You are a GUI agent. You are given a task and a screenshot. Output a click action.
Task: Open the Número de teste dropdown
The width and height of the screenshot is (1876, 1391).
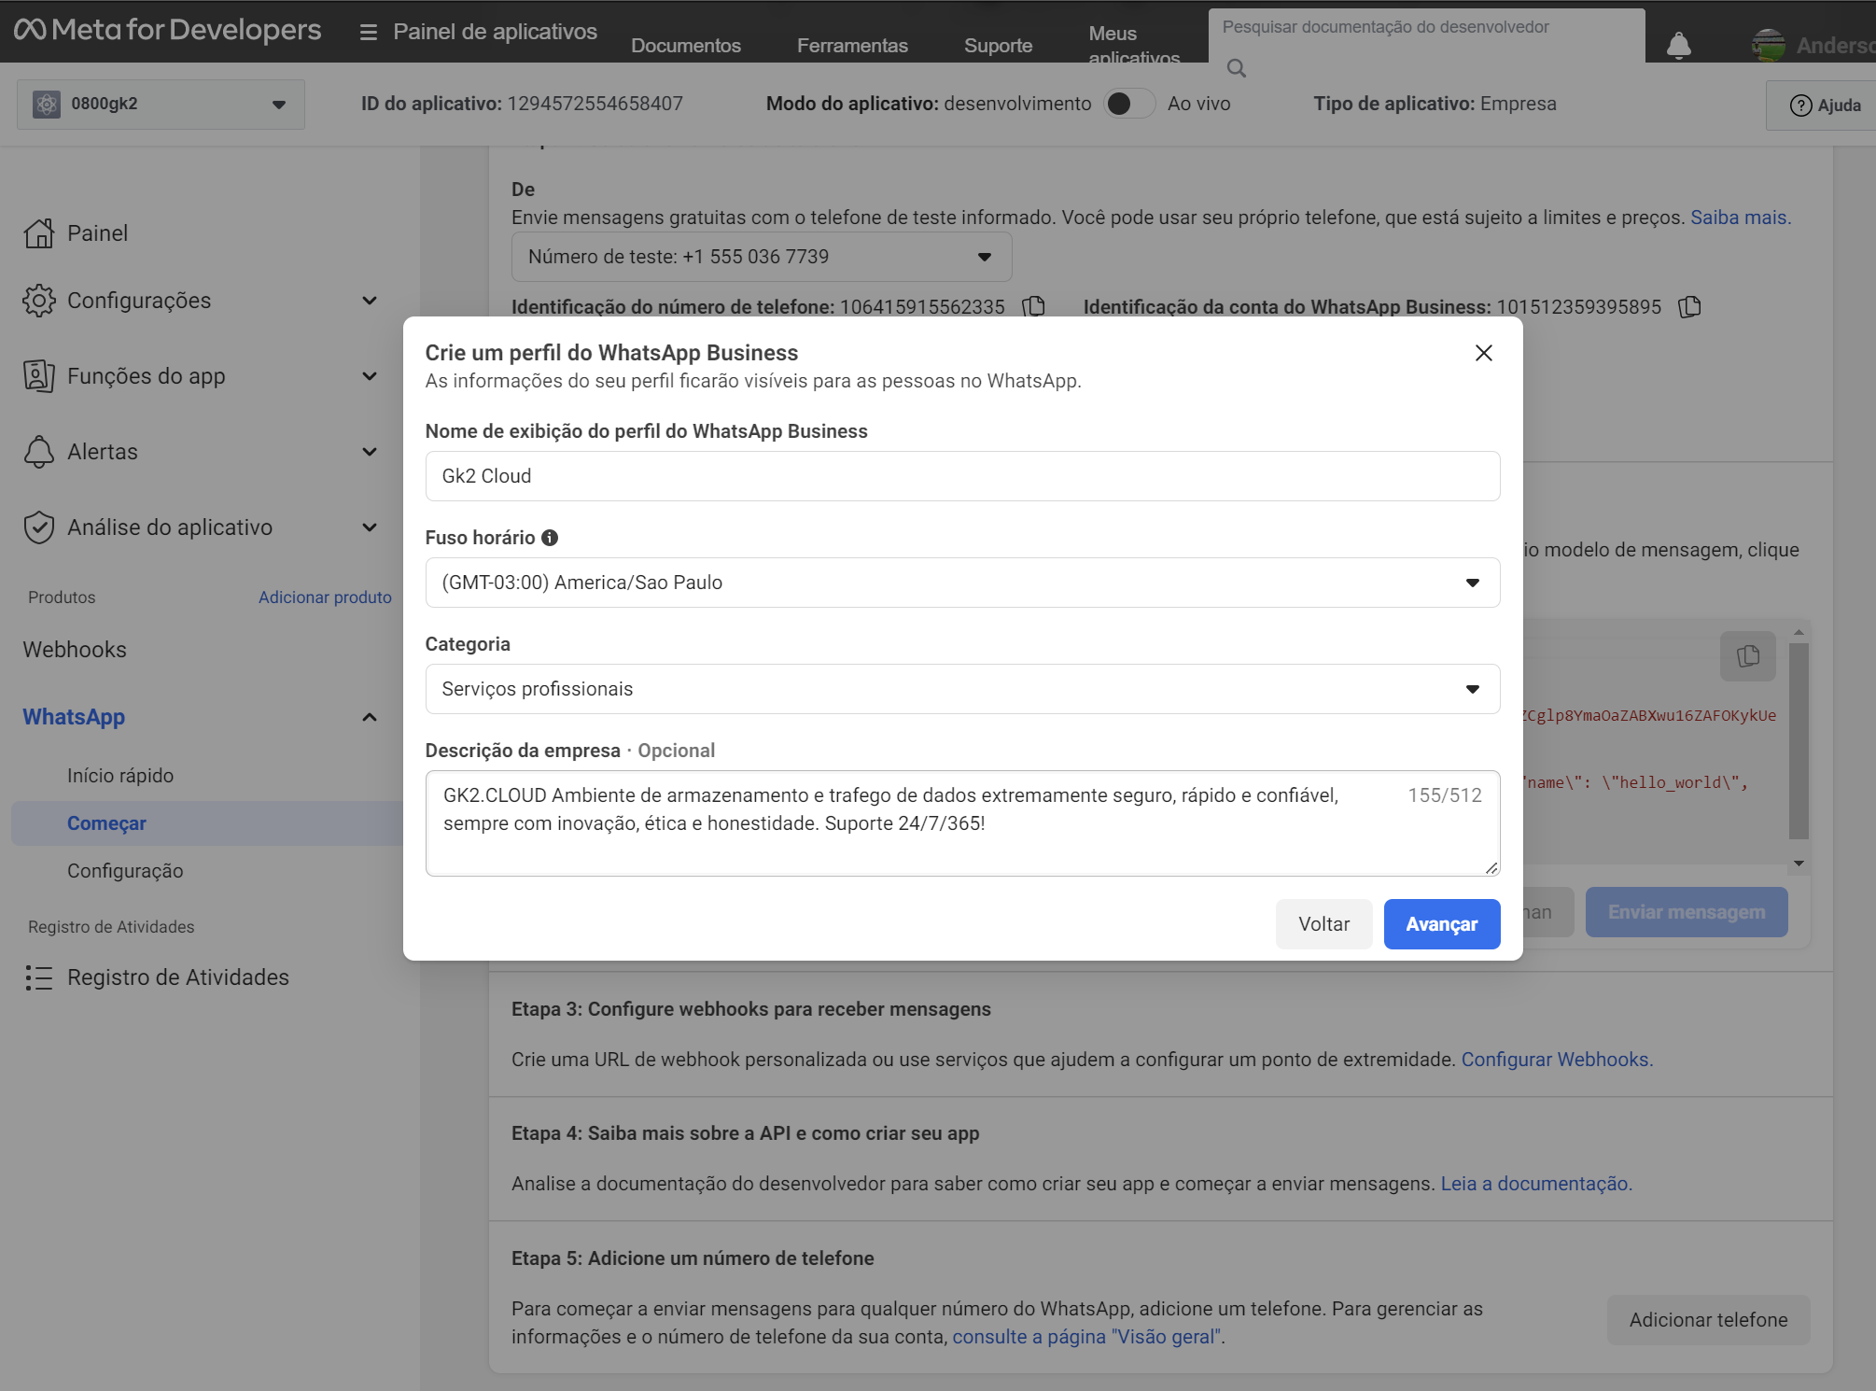coord(762,257)
